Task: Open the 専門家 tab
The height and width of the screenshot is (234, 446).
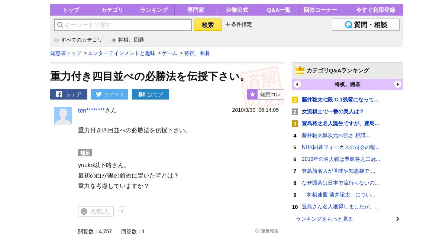Action: tap(195, 10)
